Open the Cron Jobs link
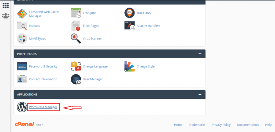The width and height of the screenshot is (275, 132). coord(89,13)
